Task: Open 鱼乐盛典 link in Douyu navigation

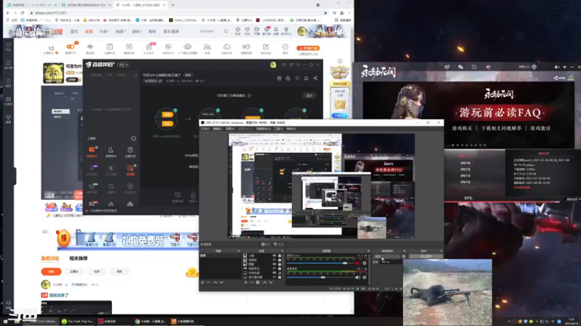Action: 171,31
